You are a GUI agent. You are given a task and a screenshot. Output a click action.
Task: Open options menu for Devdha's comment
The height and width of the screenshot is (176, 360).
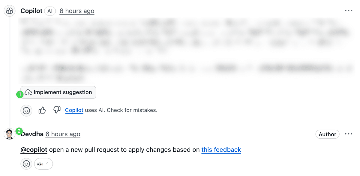pyautogui.click(x=349, y=134)
